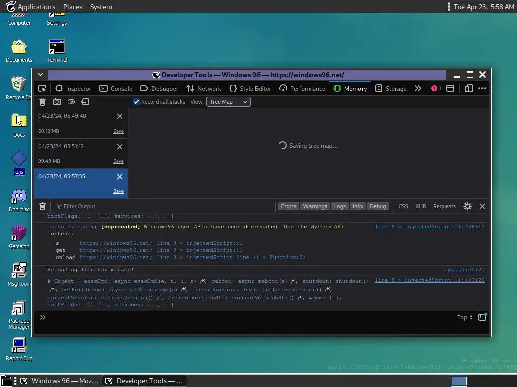The height and width of the screenshot is (387, 517).
Task: Toggle console editor mode icon
Action: (482, 317)
